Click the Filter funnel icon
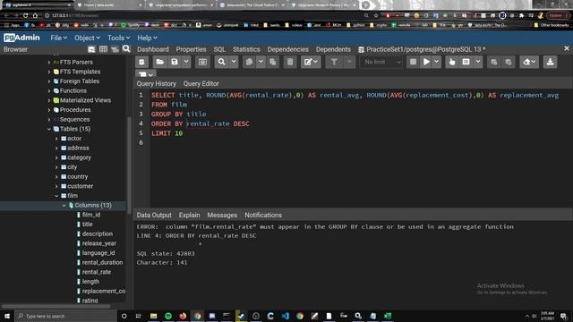This screenshot has width=573, height=322. 334,62
